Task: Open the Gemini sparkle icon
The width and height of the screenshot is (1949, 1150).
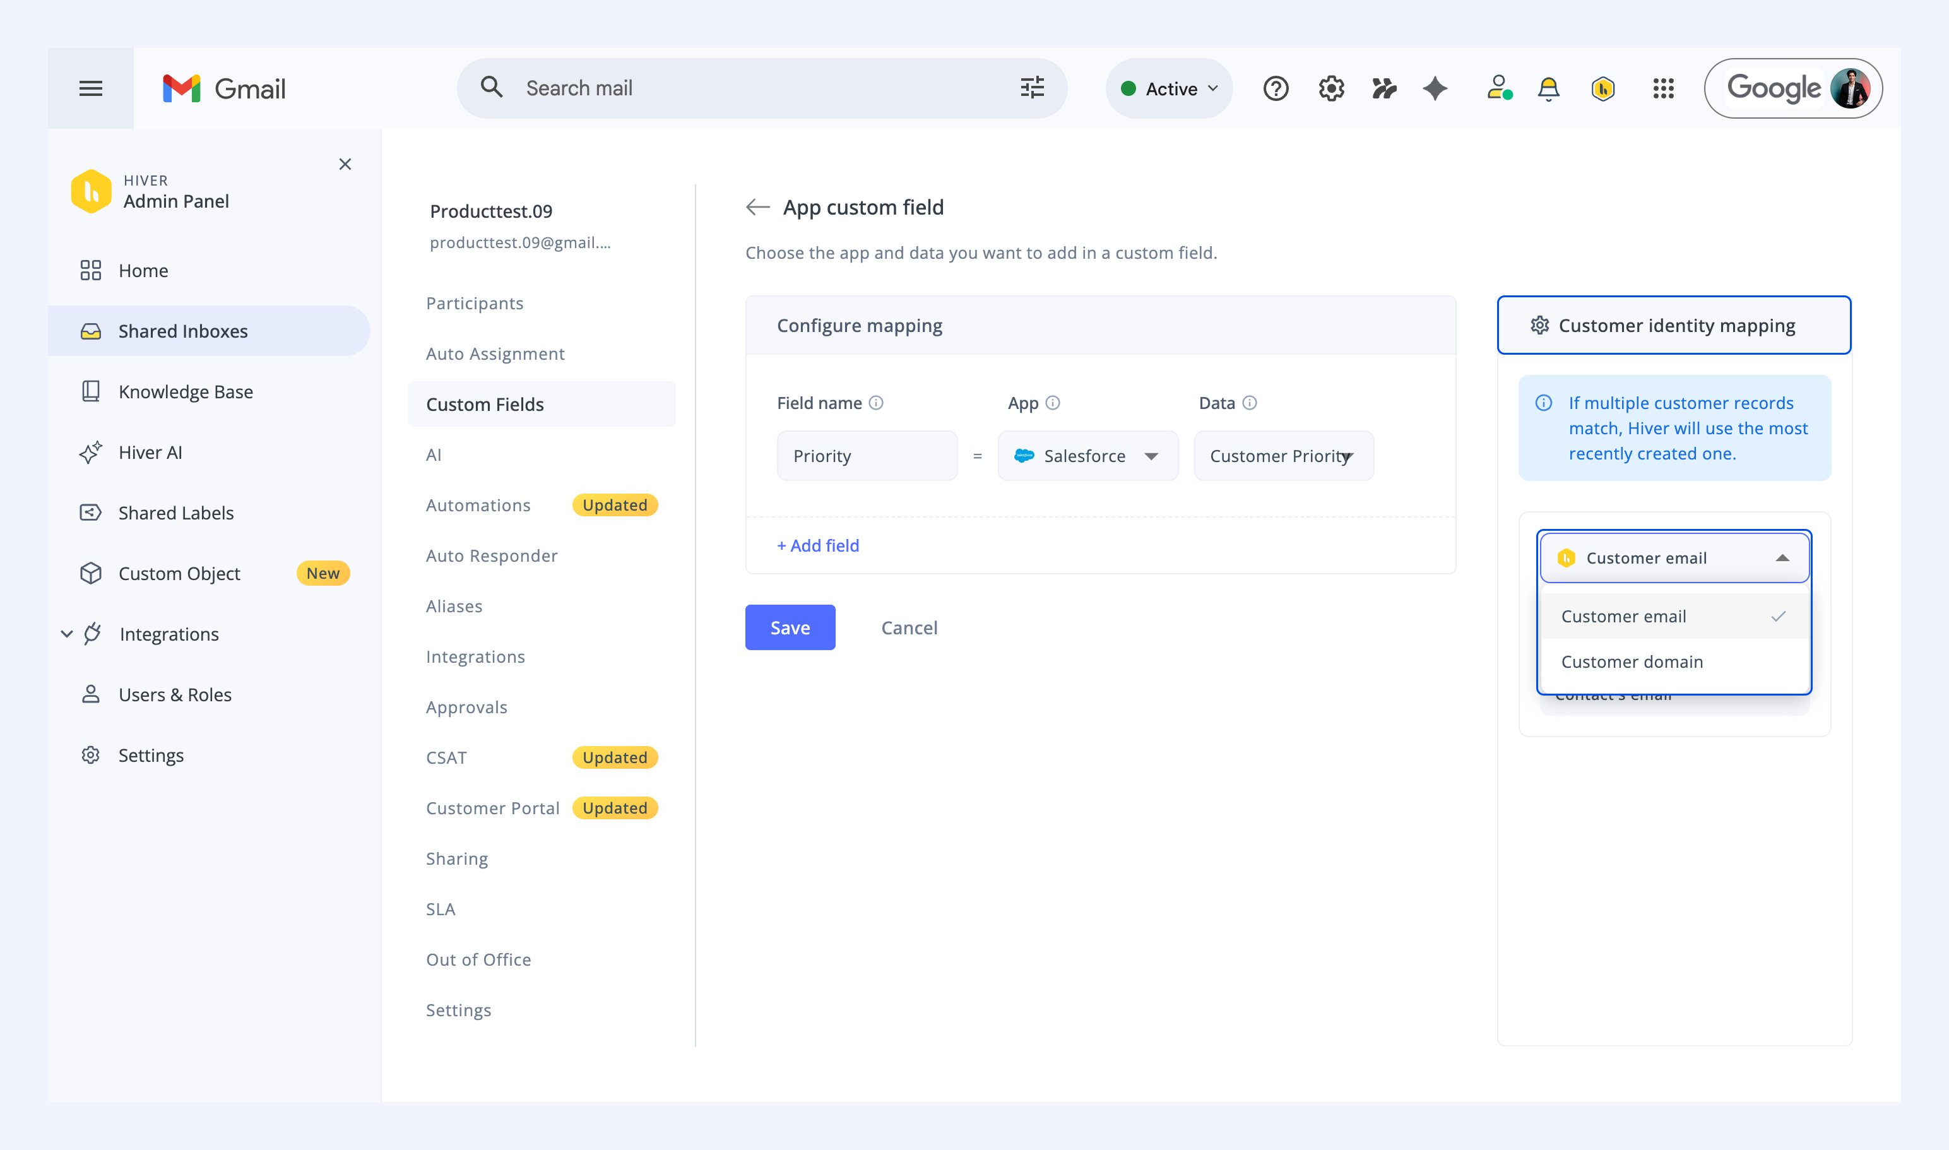Action: click(1435, 88)
